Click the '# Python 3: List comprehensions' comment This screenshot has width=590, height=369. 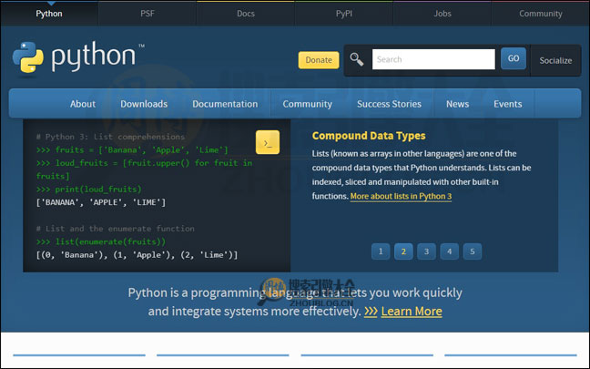[111, 137]
